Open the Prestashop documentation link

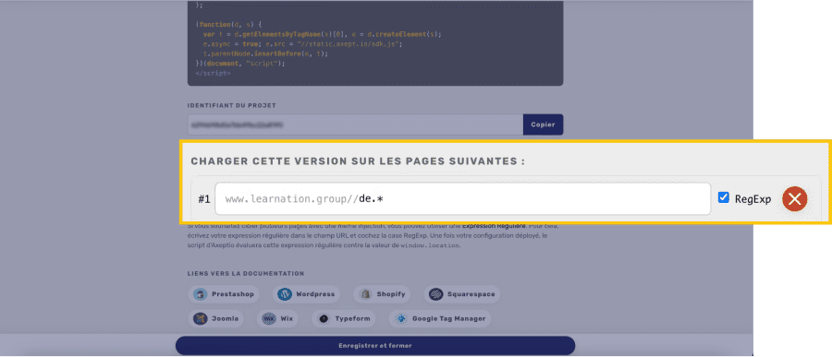[224, 294]
